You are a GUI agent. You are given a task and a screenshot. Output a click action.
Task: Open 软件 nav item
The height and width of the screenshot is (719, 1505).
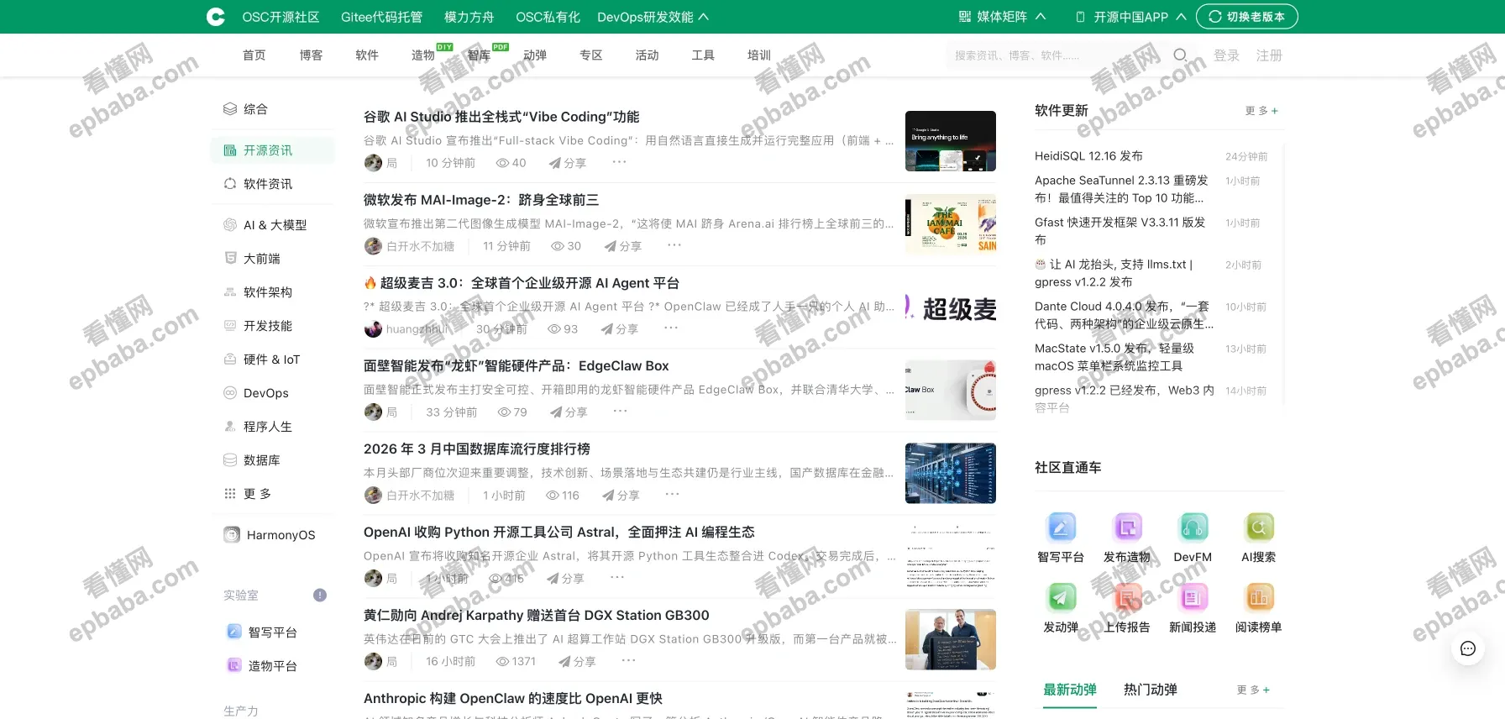click(x=367, y=55)
